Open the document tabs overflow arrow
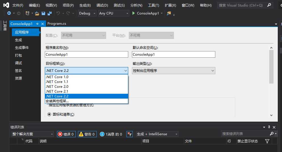The image size is (282, 152). pyautogui.click(x=276, y=24)
